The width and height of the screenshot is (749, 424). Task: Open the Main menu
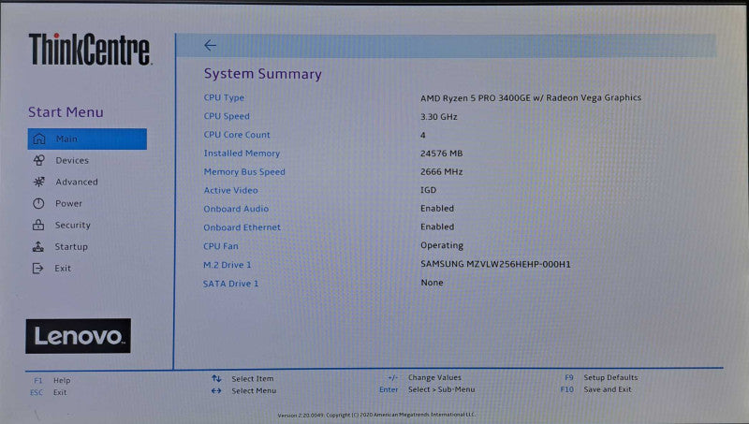[87, 139]
